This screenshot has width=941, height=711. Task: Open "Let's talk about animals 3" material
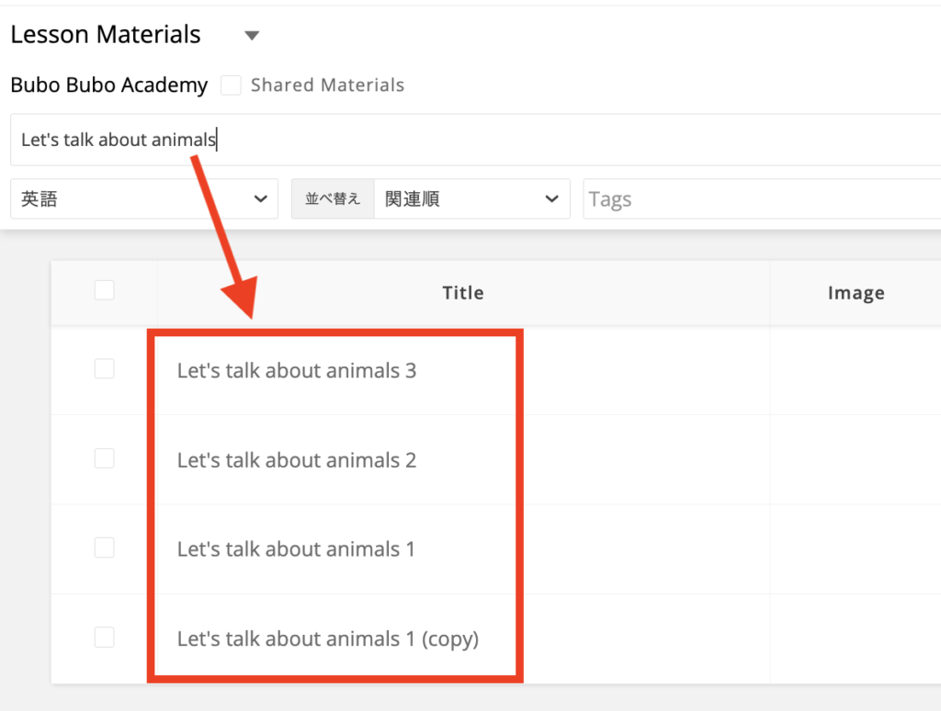[x=296, y=371]
